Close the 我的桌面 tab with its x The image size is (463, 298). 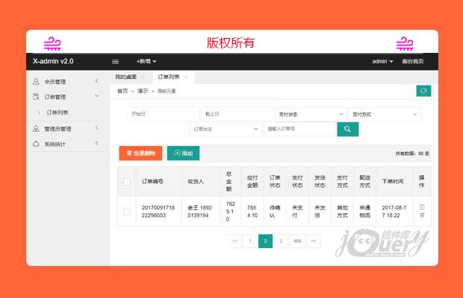[143, 77]
